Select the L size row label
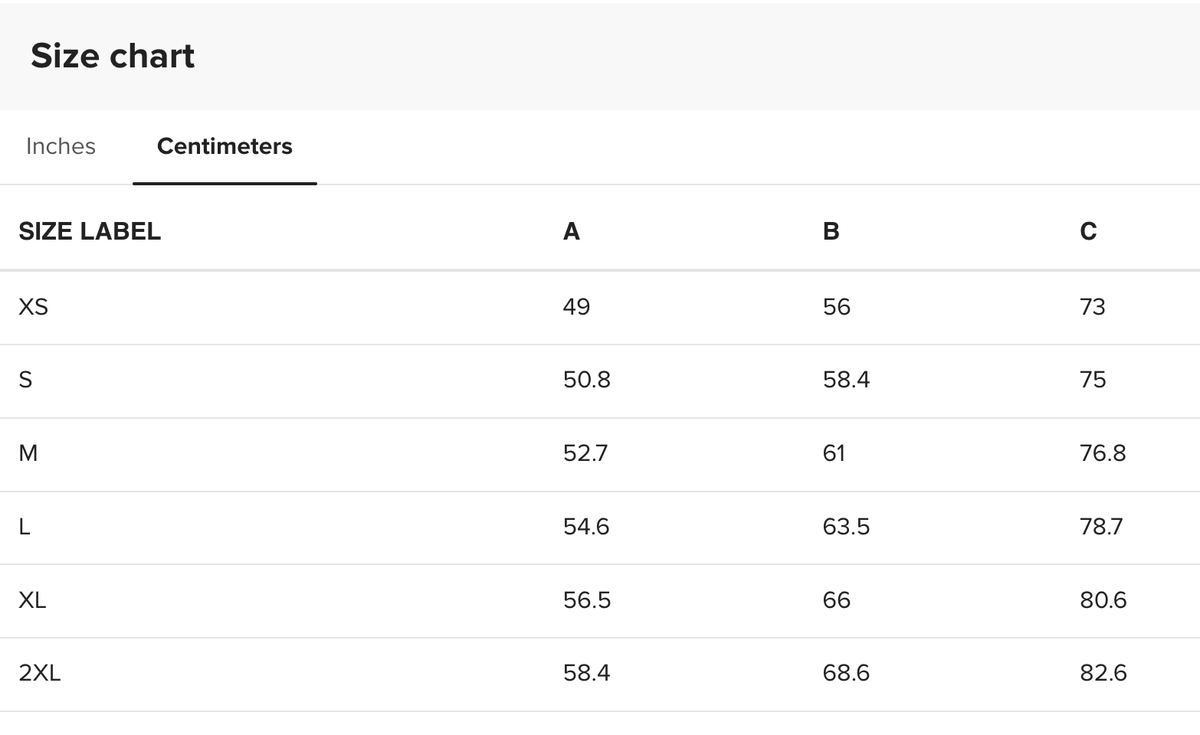Image resolution: width=1200 pixels, height=735 pixels. pyautogui.click(x=25, y=527)
